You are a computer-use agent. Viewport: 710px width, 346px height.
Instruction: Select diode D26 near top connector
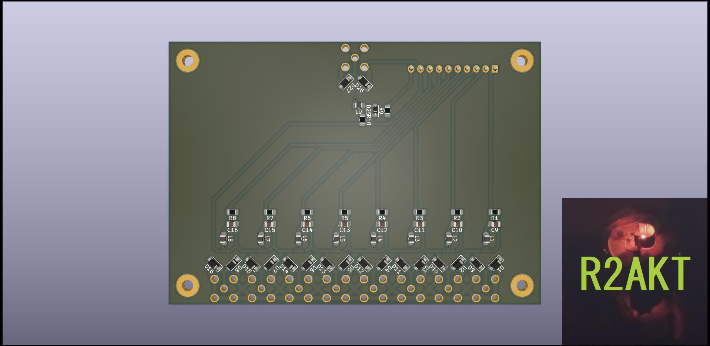click(x=365, y=83)
